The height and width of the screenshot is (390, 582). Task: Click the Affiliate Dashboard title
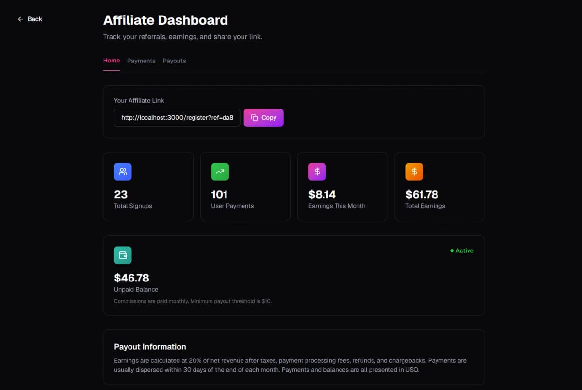[165, 20]
